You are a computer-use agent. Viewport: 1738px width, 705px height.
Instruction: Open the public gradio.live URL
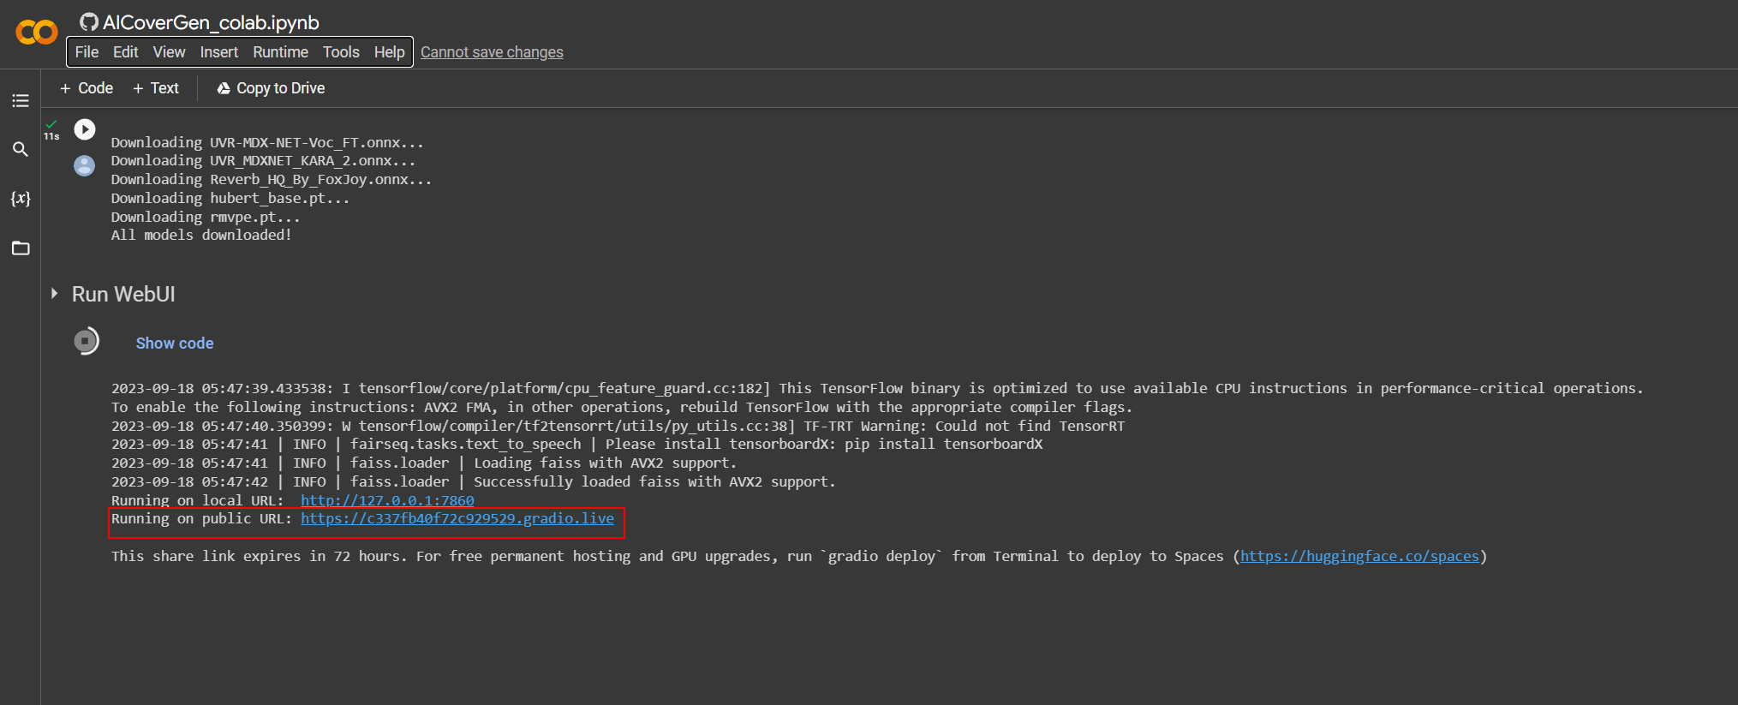(457, 518)
